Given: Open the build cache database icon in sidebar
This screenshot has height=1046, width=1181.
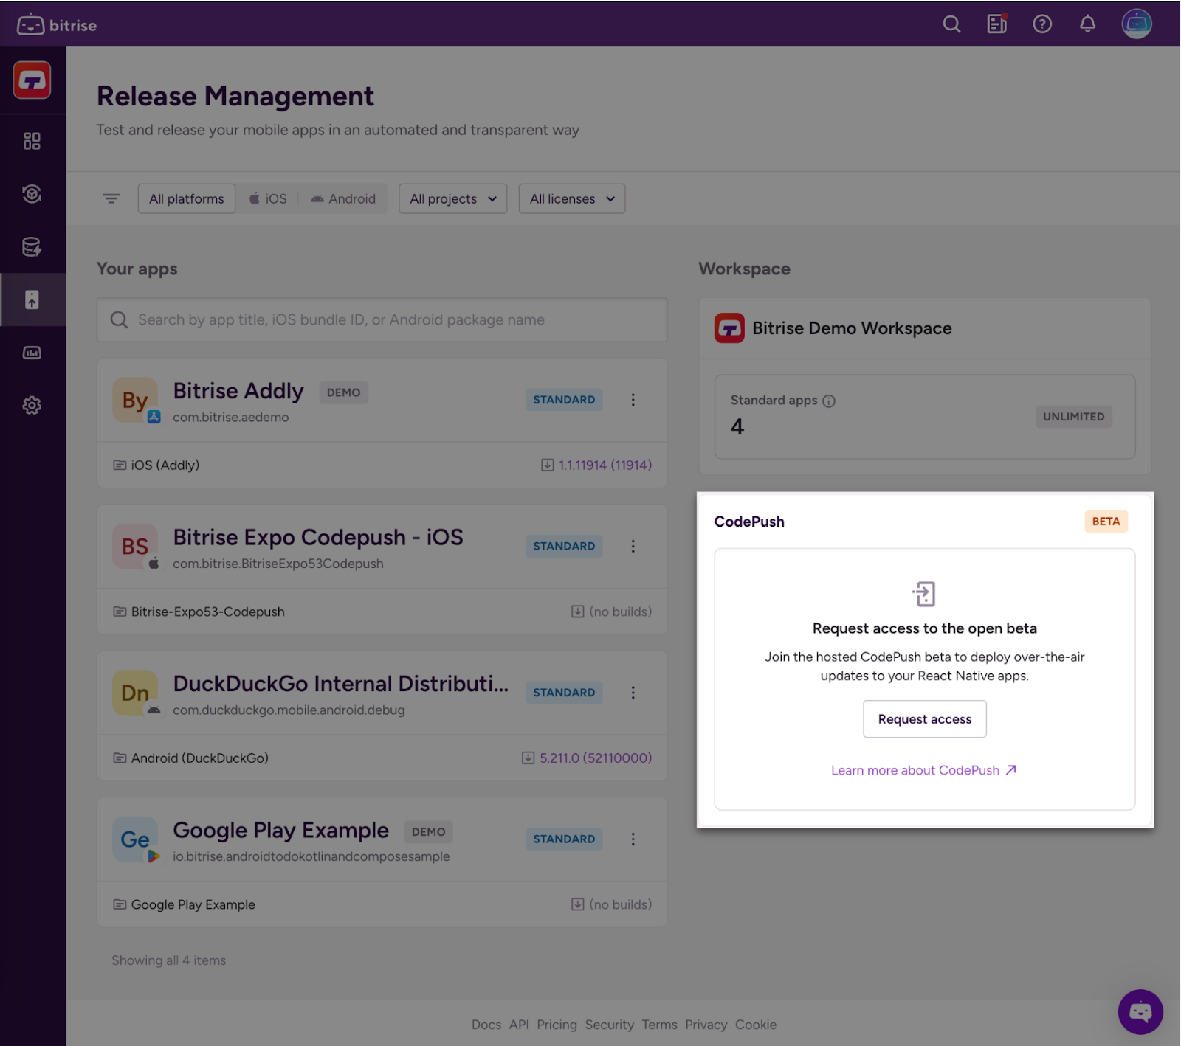Looking at the screenshot, I should (32, 247).
